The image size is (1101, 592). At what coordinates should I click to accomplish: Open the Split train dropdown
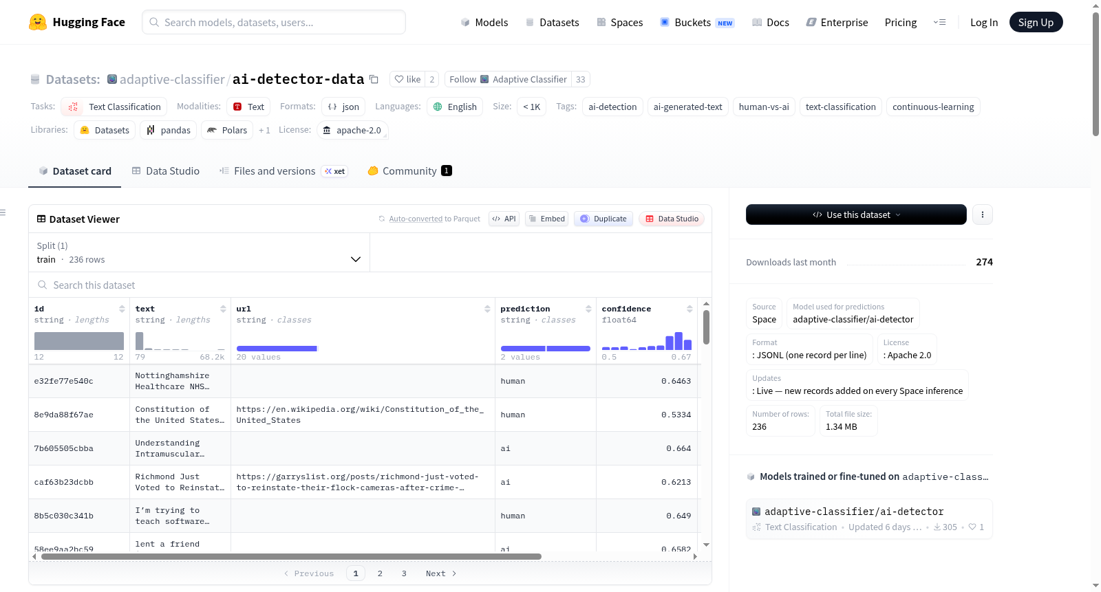tap(199, 252)
